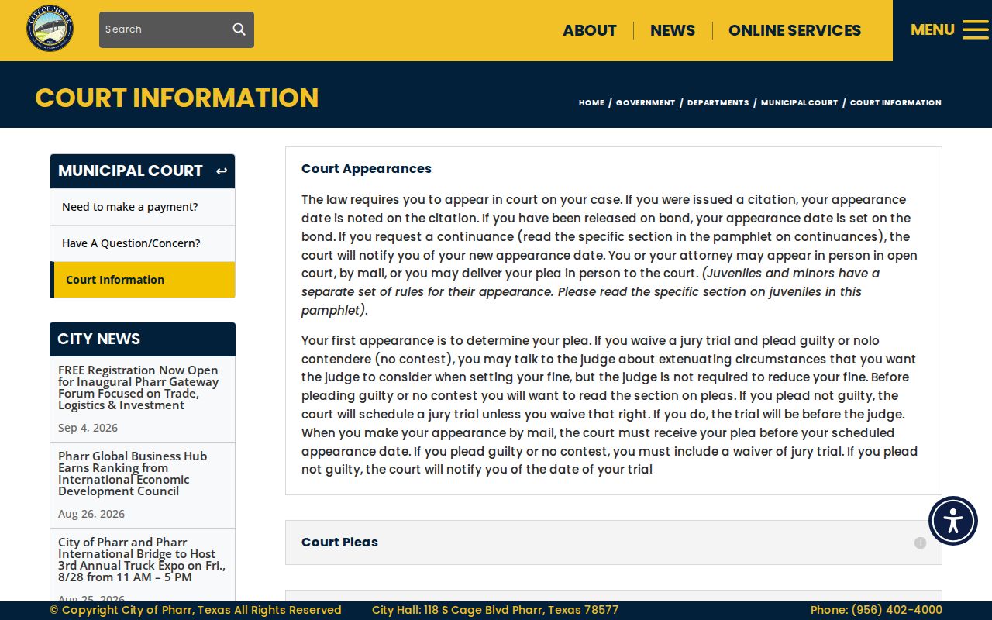Viewport: 992px width, 620px height.
Task: Click the MENU label in header
Action: [x=932, y=29]
